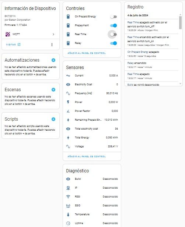Click the RSSI wifi icon
Viewport: 185px width, 227px height.
68,197
